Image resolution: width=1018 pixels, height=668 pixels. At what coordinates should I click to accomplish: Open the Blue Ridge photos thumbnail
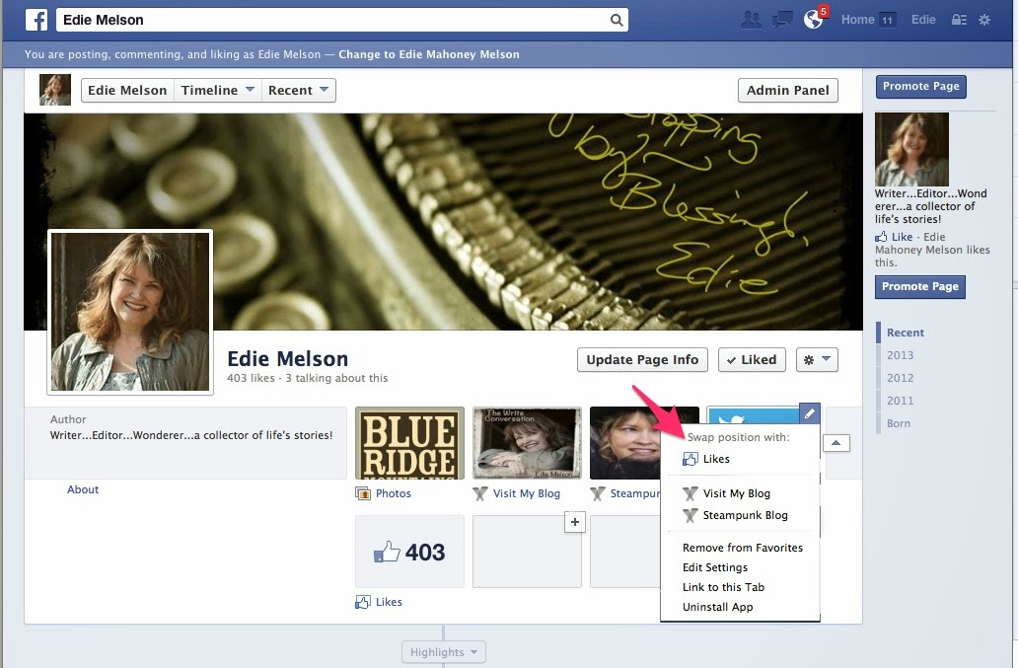coord(409,443)
